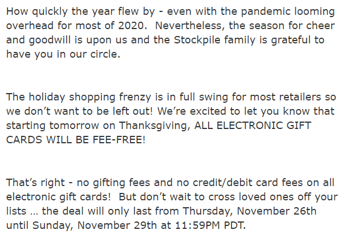346x246 pixels.
Task: Click the word "Thanksgiving"
Action: click(154, 126)
